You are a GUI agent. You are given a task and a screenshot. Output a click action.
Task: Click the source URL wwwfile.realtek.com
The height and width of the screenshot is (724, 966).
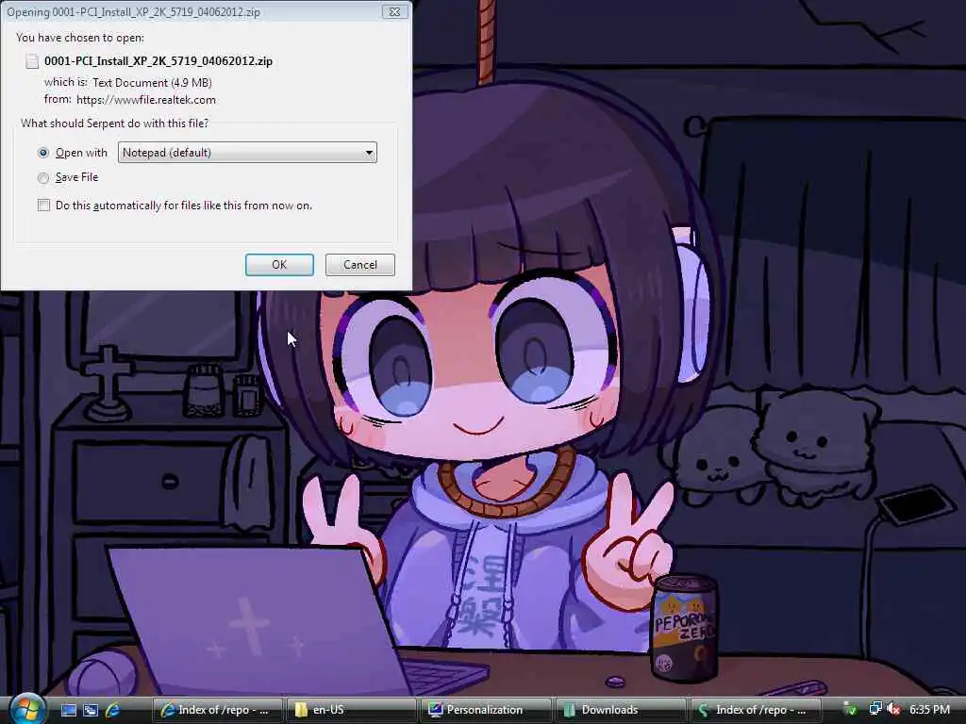pos(146,100)
